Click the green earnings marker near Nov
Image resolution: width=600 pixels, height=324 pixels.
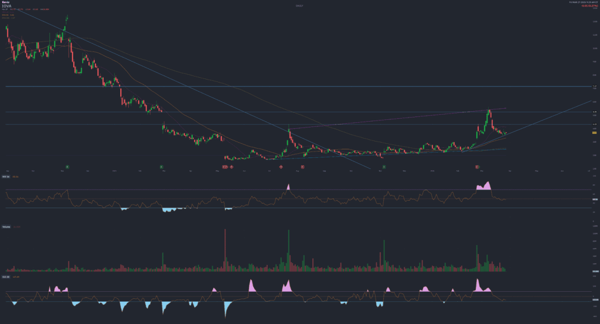[x=67, y=167]
